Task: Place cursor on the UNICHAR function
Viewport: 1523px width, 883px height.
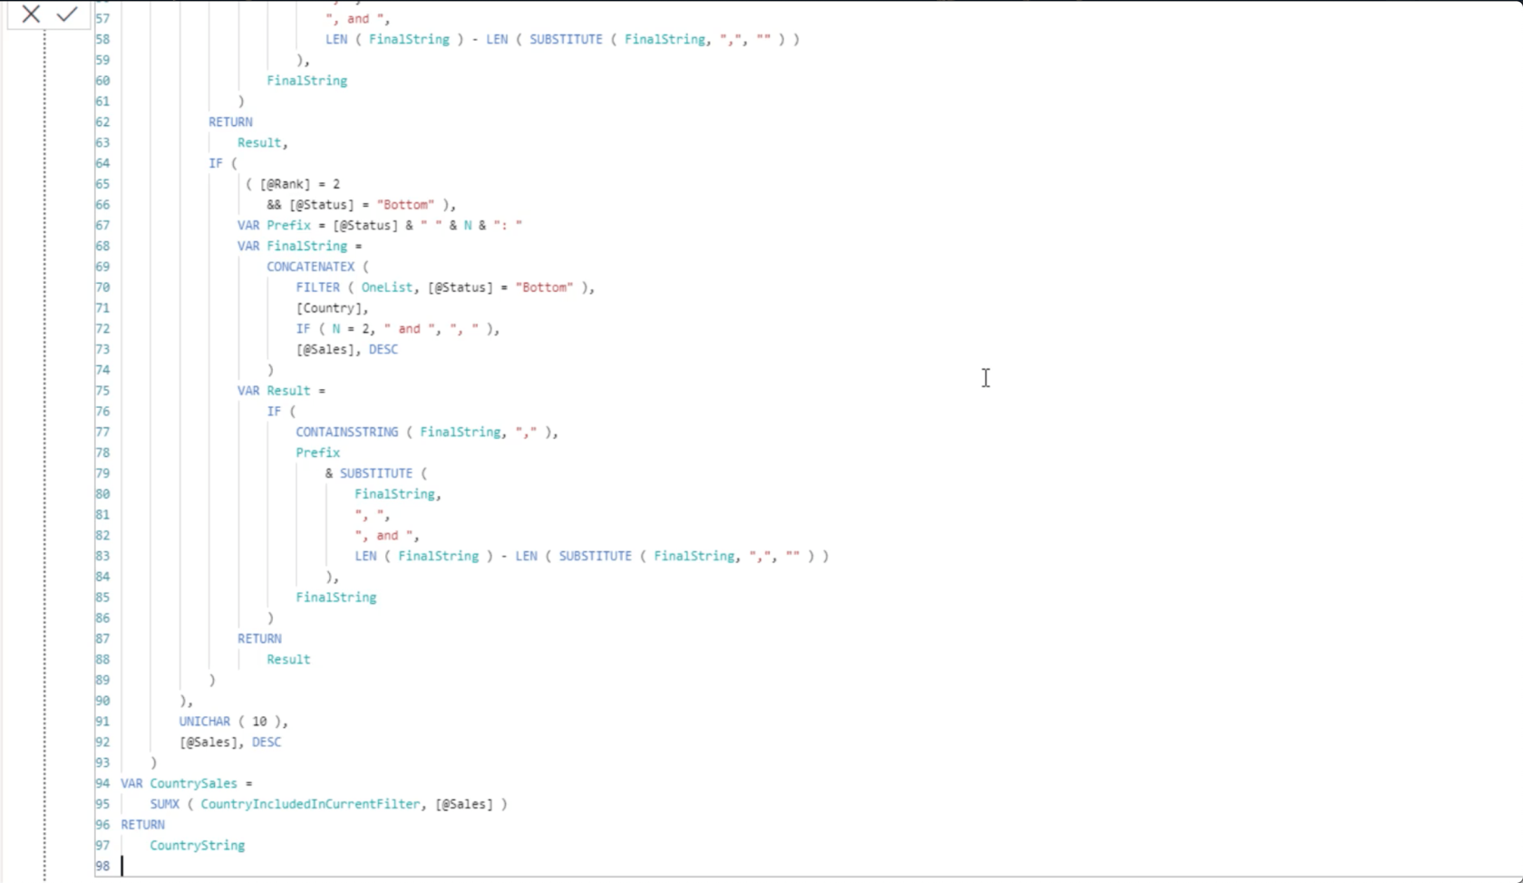Action: (x=204, y=722)
